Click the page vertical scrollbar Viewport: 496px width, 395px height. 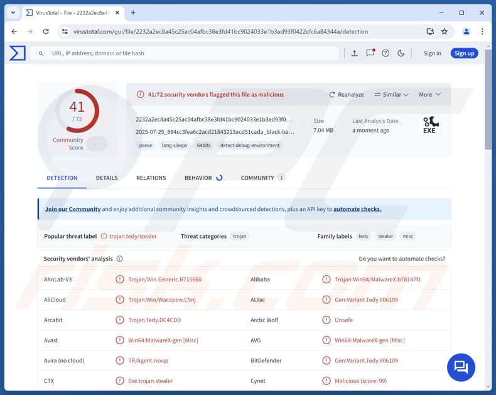point(488,188)
